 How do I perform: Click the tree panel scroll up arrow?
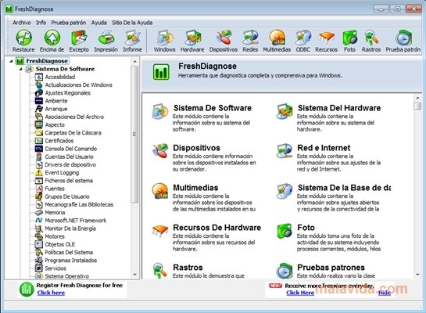134,62
